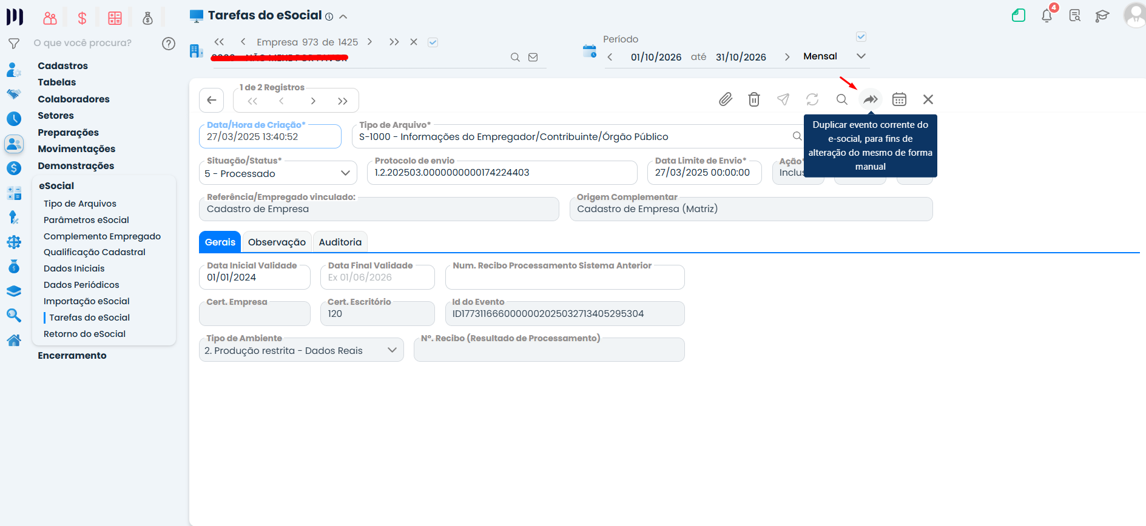Open the Tipo de Ambiente dropdown
Screen dimensions: 1146x526
(x=392, y=350)
